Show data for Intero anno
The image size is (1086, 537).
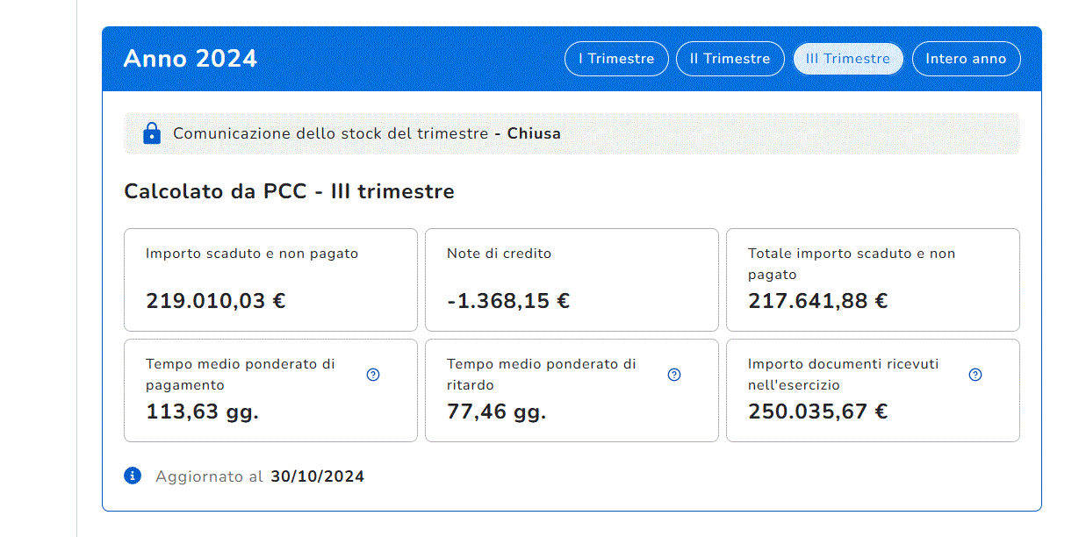tap(966, 59)
